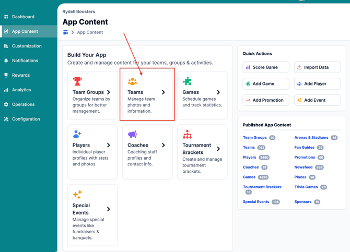The width and height of the screenshot is (350, 252).
Task: Click the blue person-plus Players icon
Action: 77,134
